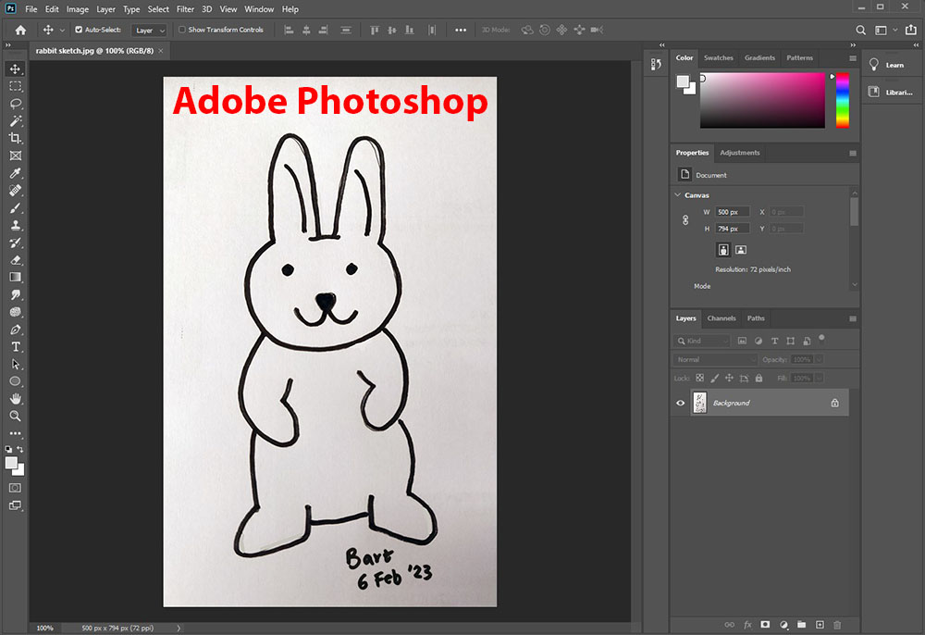Go to the Home screen
Image resolution: width=925 pixels, height=635 pixels.
(x=20, y=31)
